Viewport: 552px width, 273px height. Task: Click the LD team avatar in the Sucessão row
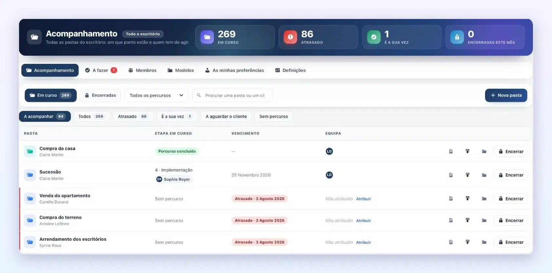(x=329, y=175)
